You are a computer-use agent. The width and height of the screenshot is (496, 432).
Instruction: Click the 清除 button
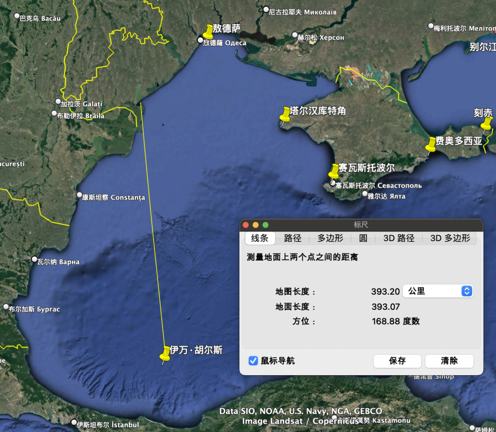449,361
